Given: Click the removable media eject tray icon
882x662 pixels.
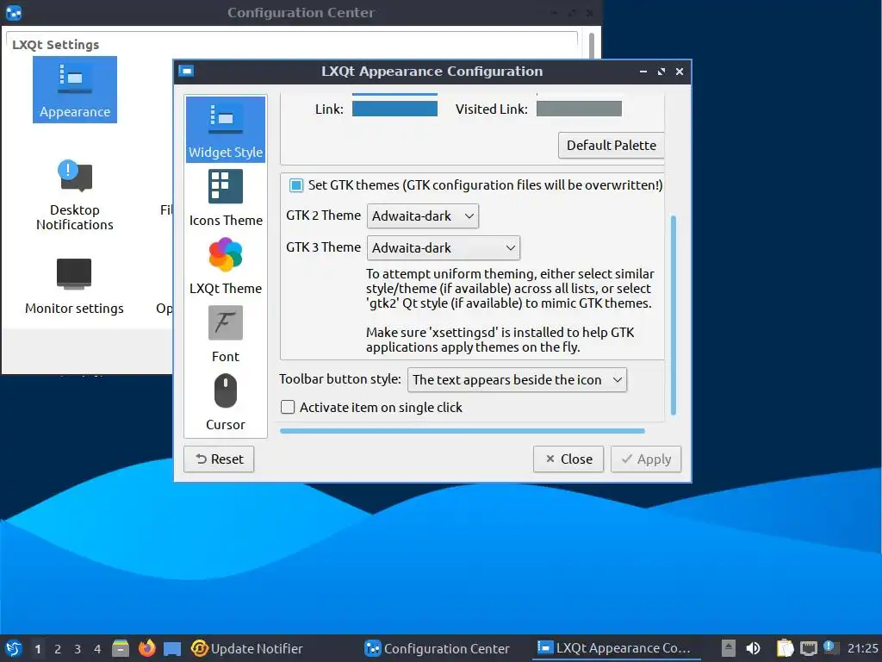Looking at the screenshot, I should click(x=729, y=648).
